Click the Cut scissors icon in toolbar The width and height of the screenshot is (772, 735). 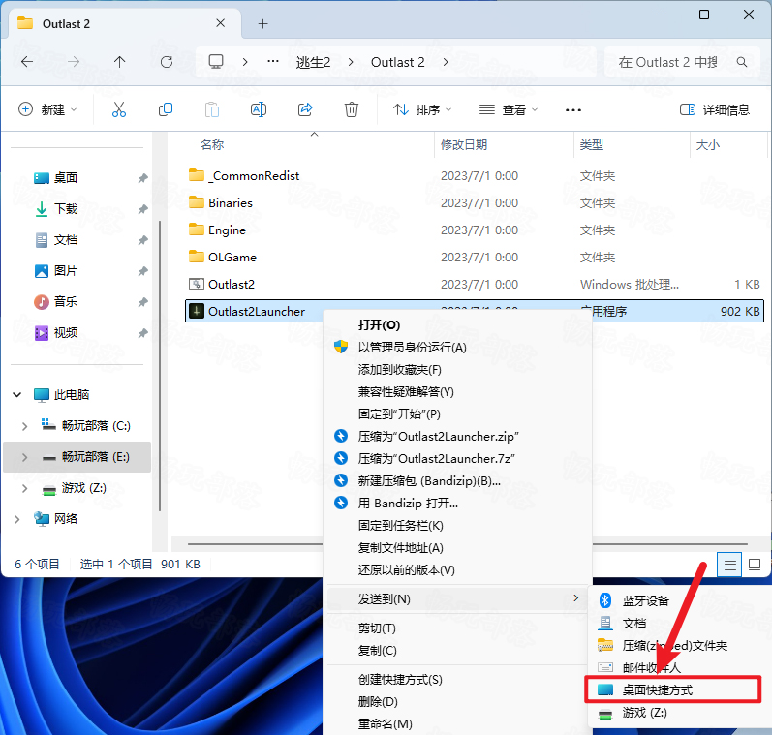point(118,109)
